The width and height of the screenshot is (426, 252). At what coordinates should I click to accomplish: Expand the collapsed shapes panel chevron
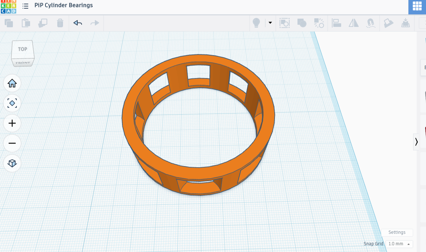tap(416, 142)
